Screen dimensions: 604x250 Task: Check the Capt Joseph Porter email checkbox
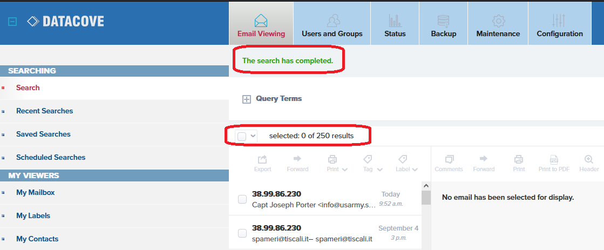242,199
